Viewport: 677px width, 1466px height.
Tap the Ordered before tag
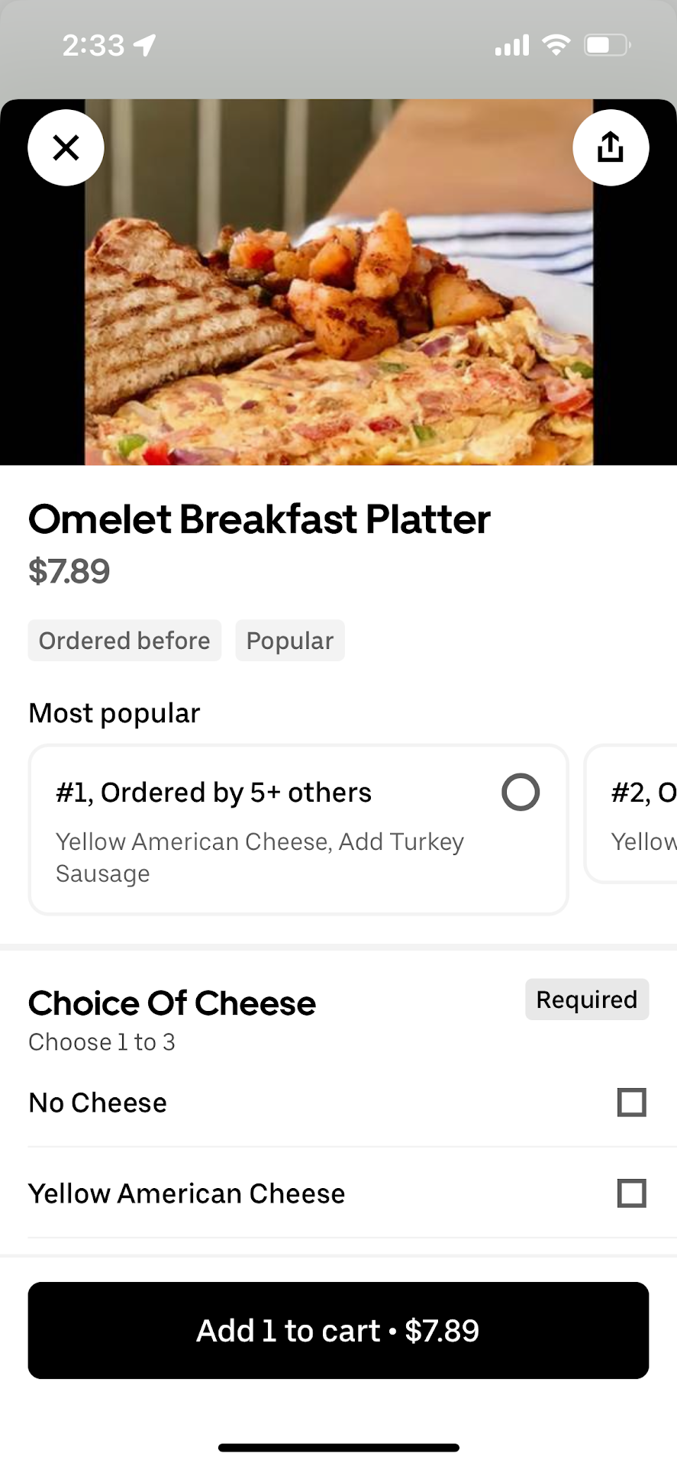(124, 641)
